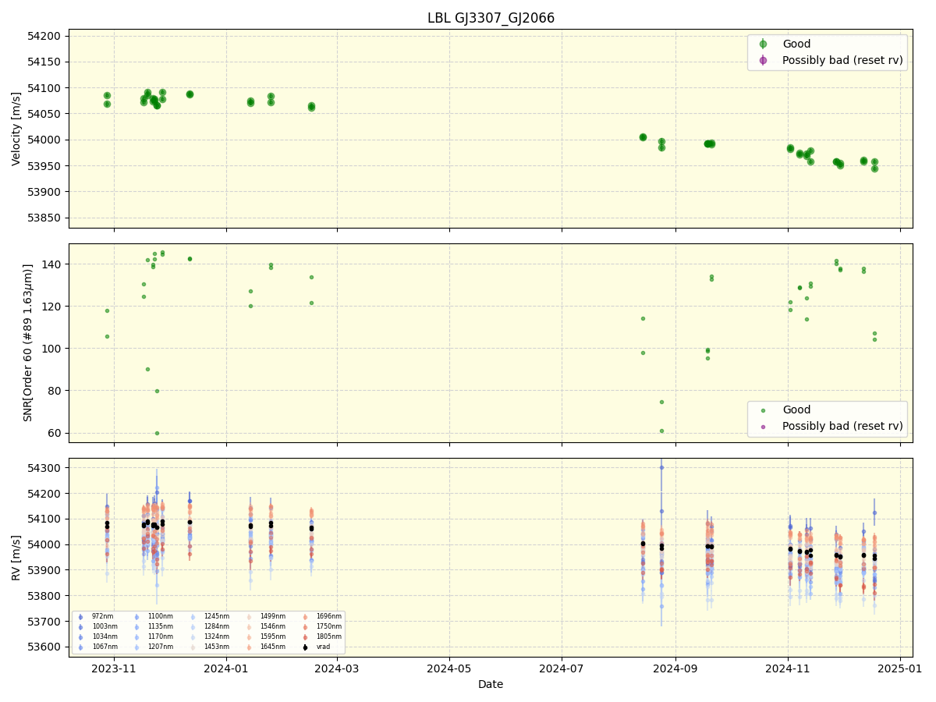936x702 pixels.
Task: Click the 972nm legend entry
Action: click(102, 616)
